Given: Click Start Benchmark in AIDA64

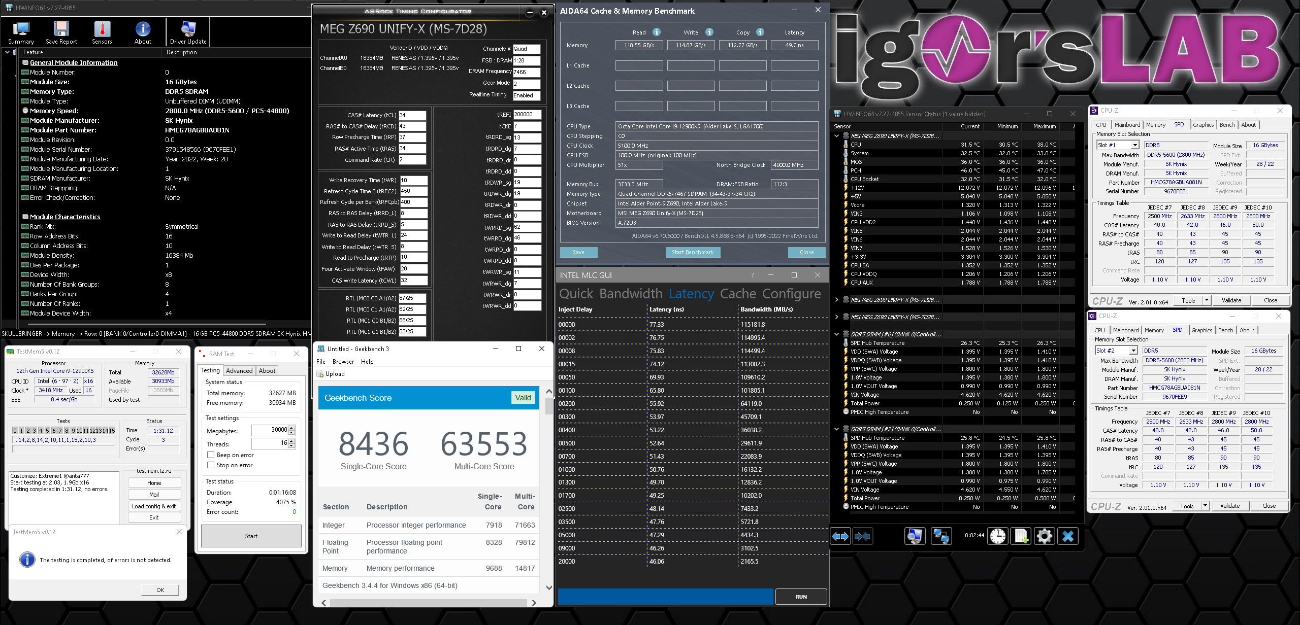Looking at the screenshot, I should 693,252.
